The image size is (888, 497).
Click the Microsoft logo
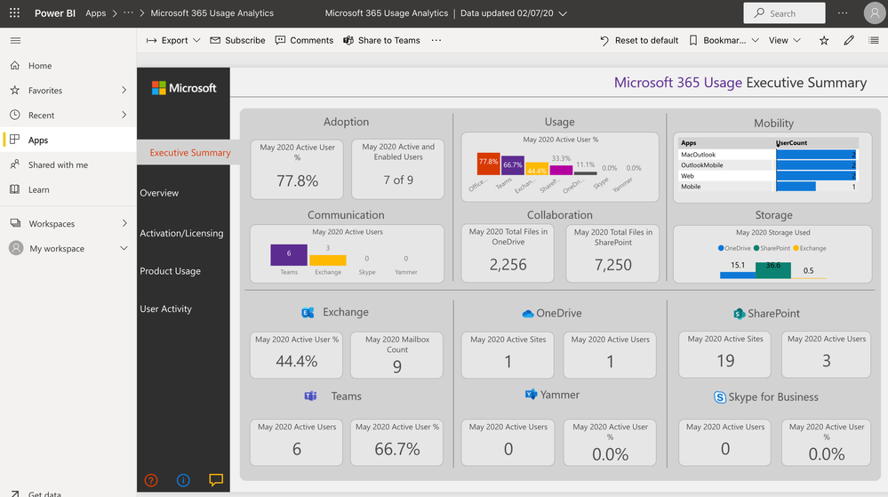click(x=184, y=88)
